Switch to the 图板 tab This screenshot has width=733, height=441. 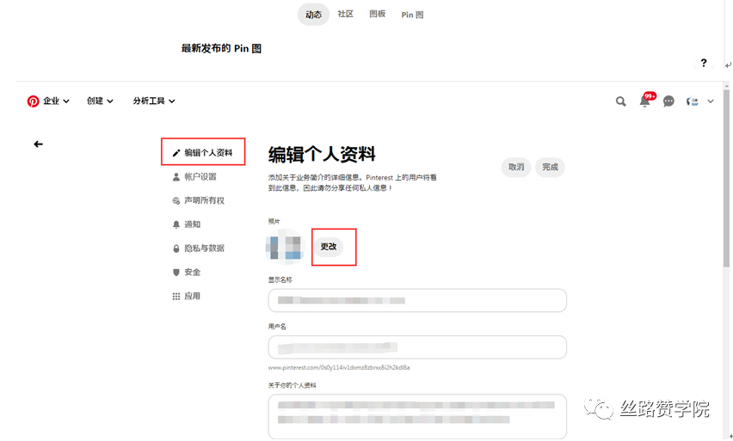pyautogui.click(x=377, y=14)
